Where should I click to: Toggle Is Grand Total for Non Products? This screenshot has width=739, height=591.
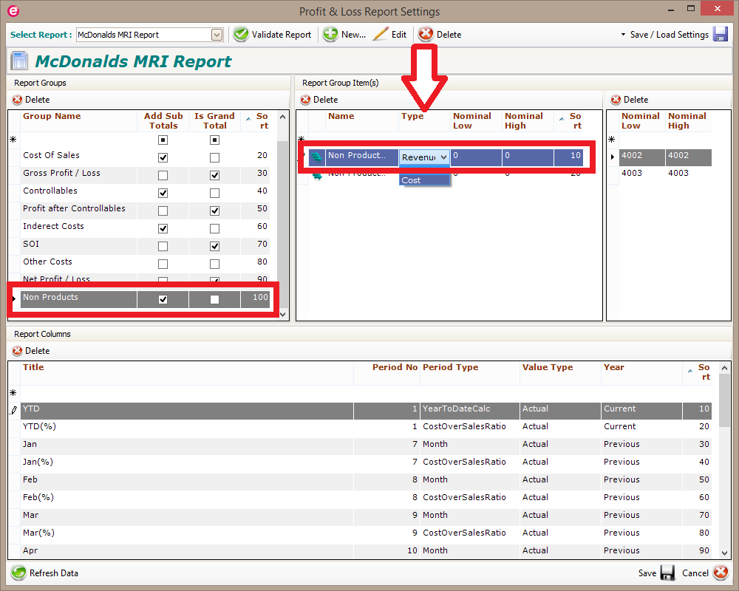[x=214, y=299]
